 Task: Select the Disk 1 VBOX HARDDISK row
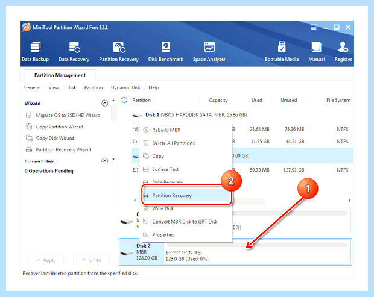[242, 115]
